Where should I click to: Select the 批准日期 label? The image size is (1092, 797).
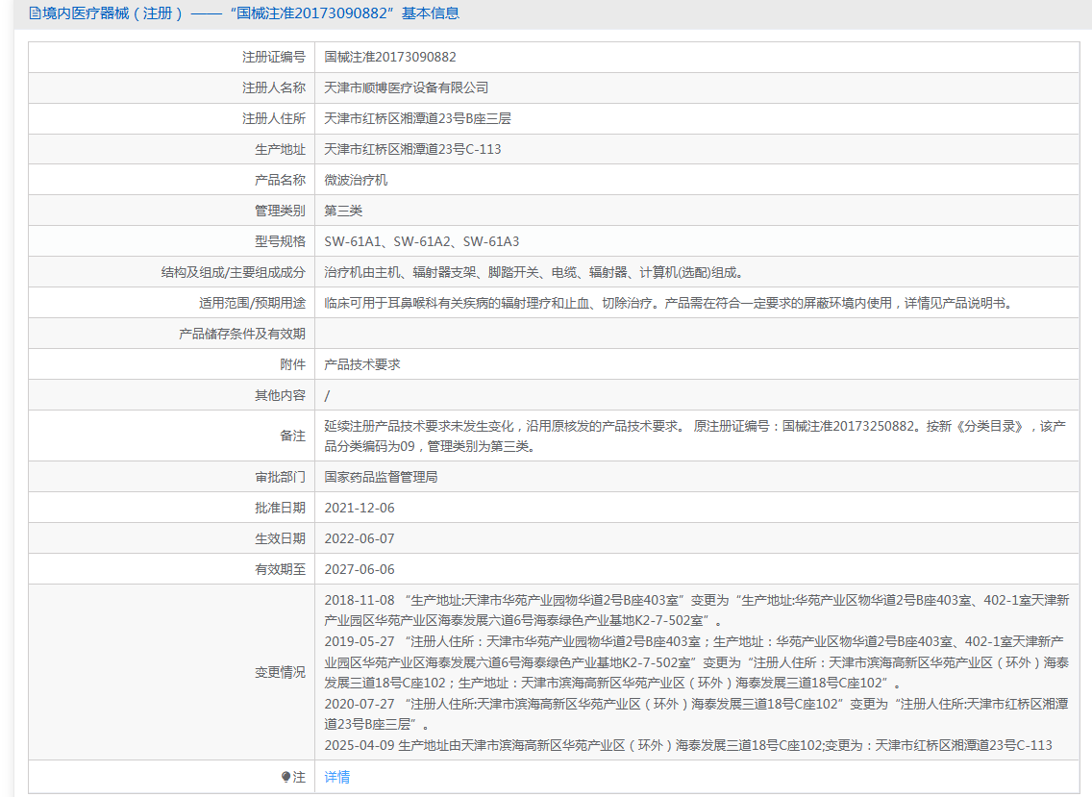click(280, 508)
